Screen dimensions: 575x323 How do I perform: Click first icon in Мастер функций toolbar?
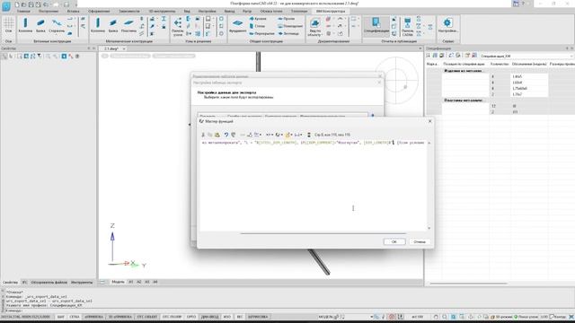(x=203, y=135)
